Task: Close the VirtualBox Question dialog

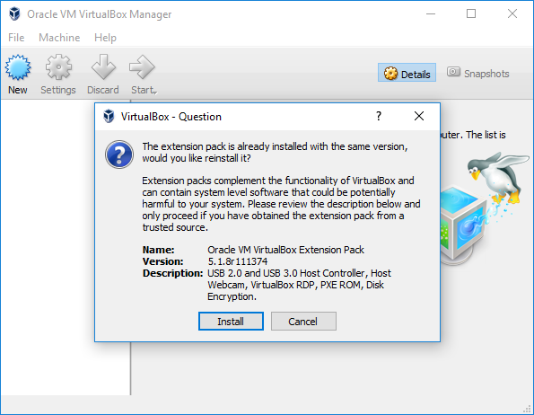Action: pyautogui.click(x=419, y=116)
